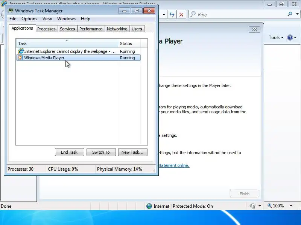This screenshot has height=225, width=301.
Task: Switch to the Performance tab
Action: pos(91,29)
